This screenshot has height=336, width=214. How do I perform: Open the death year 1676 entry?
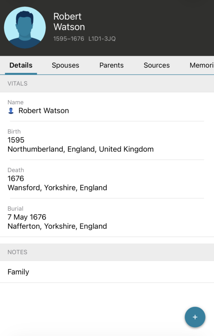click(x=16, y=178)
